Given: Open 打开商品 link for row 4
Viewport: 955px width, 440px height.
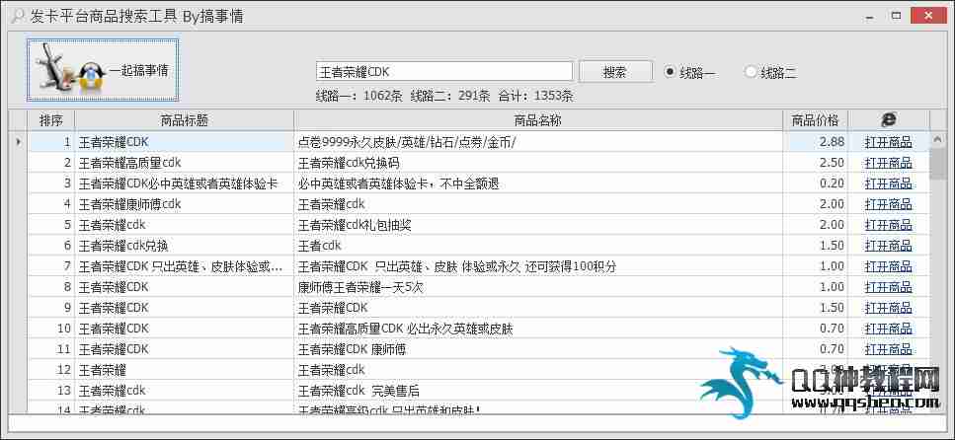Looking at the screenshot, I should (x=889, y=204).
